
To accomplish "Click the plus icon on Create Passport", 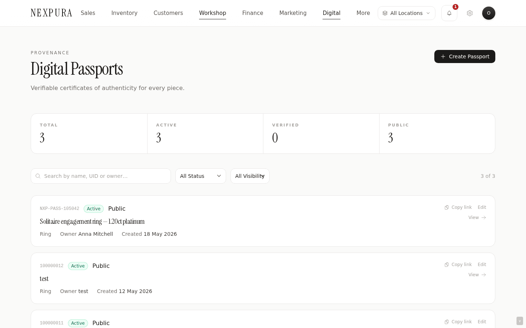I will 443,56.
